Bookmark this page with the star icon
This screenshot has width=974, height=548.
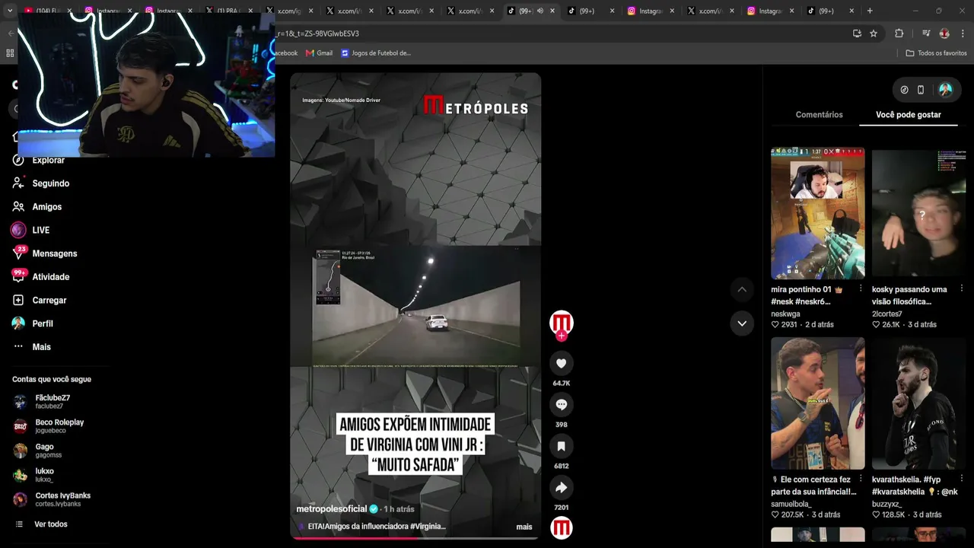coord(874,33)
